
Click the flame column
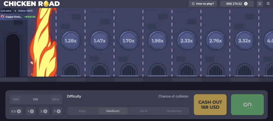tap(43, 42)
